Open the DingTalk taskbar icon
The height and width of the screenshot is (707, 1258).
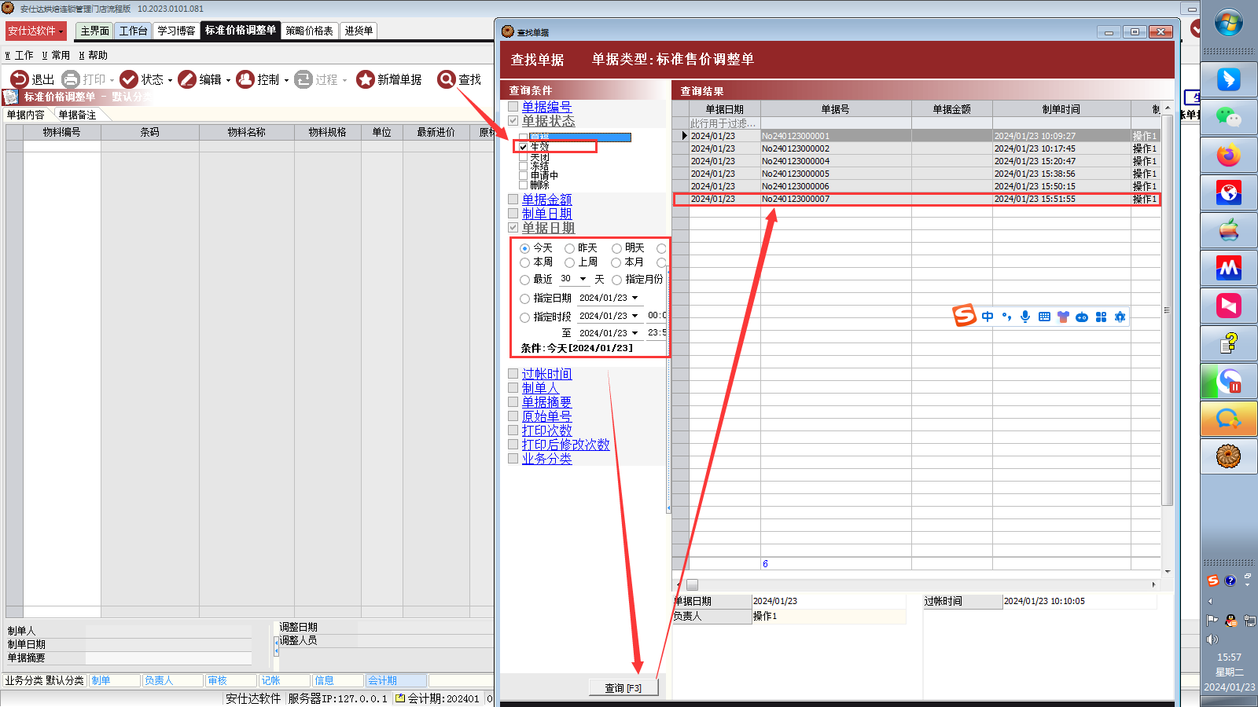(1229, 79)
